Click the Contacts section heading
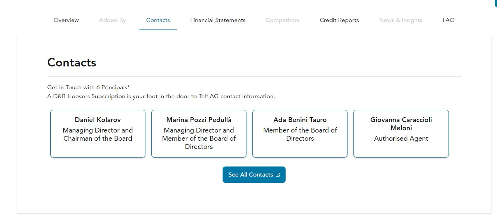The height and width of the screenshot is (221, 497). tap(72, 62)
